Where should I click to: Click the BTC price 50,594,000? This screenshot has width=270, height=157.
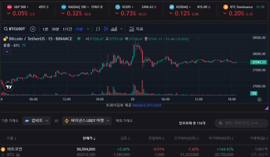pyautogui.click(x=86, y=149)
